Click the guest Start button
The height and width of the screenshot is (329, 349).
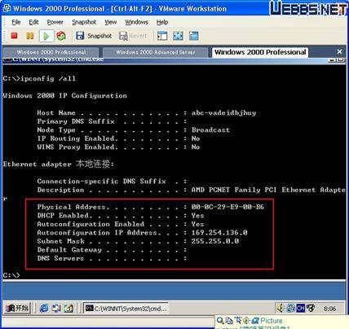click(17, 309)
